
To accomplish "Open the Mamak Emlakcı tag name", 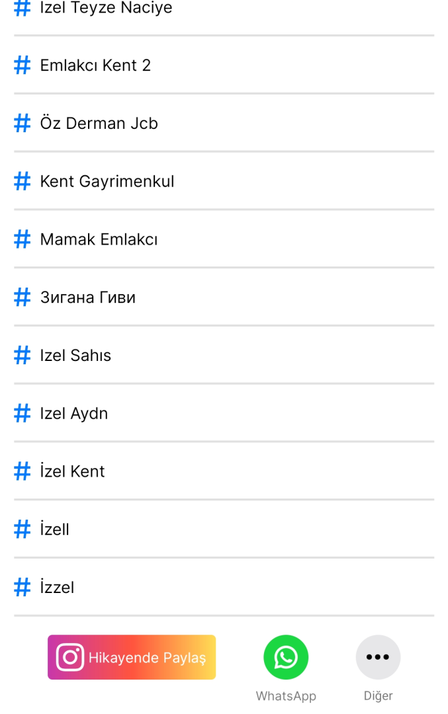I will point(99,239).
